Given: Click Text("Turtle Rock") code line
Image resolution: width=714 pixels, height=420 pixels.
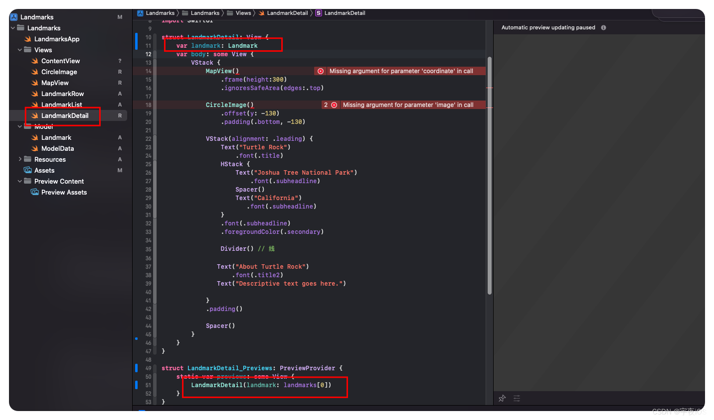Looking at the screenshot, I should 255,147.
